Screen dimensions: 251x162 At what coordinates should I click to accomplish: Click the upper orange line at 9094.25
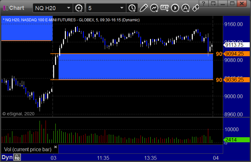point(132,53)
